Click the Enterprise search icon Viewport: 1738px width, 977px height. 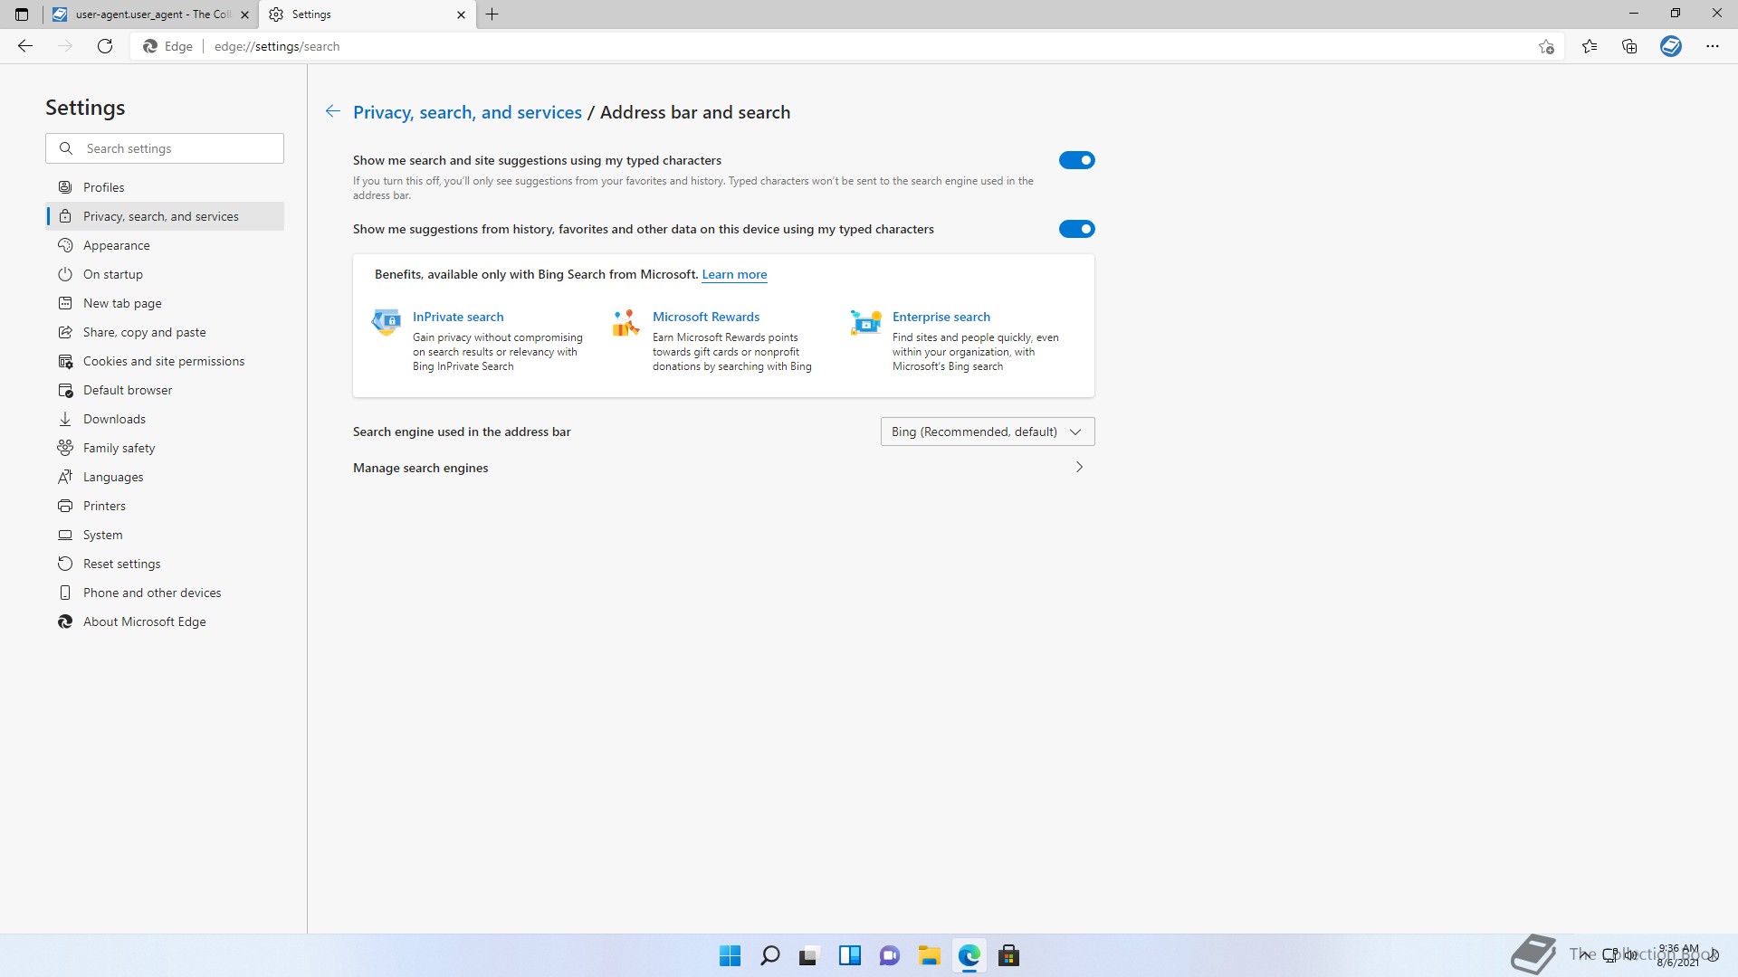tap(865, 322)
